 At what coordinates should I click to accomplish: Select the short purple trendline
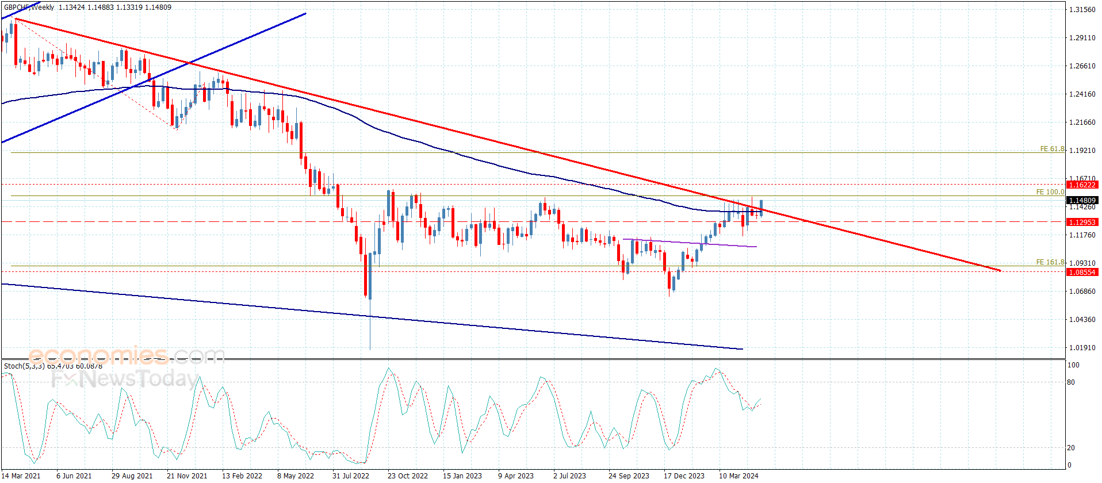(x=690, y=243)
